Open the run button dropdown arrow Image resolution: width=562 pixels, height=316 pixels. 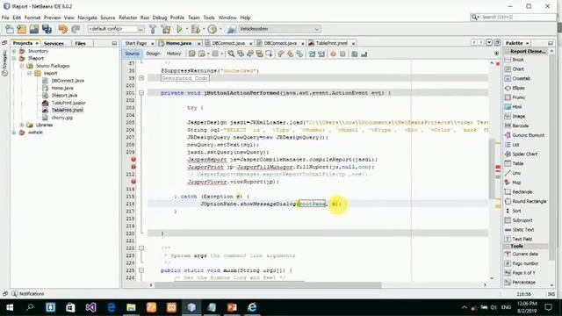coord(186,29)
